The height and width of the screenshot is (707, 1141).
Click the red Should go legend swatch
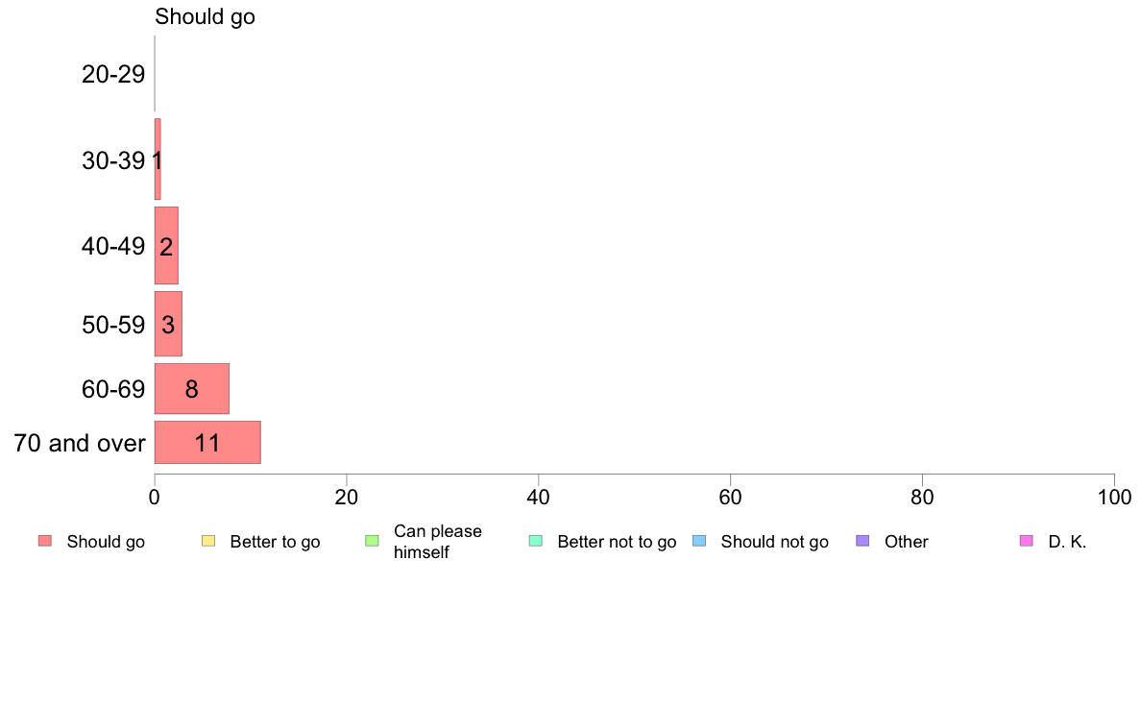pyautogui.click(x=45, y=541)
